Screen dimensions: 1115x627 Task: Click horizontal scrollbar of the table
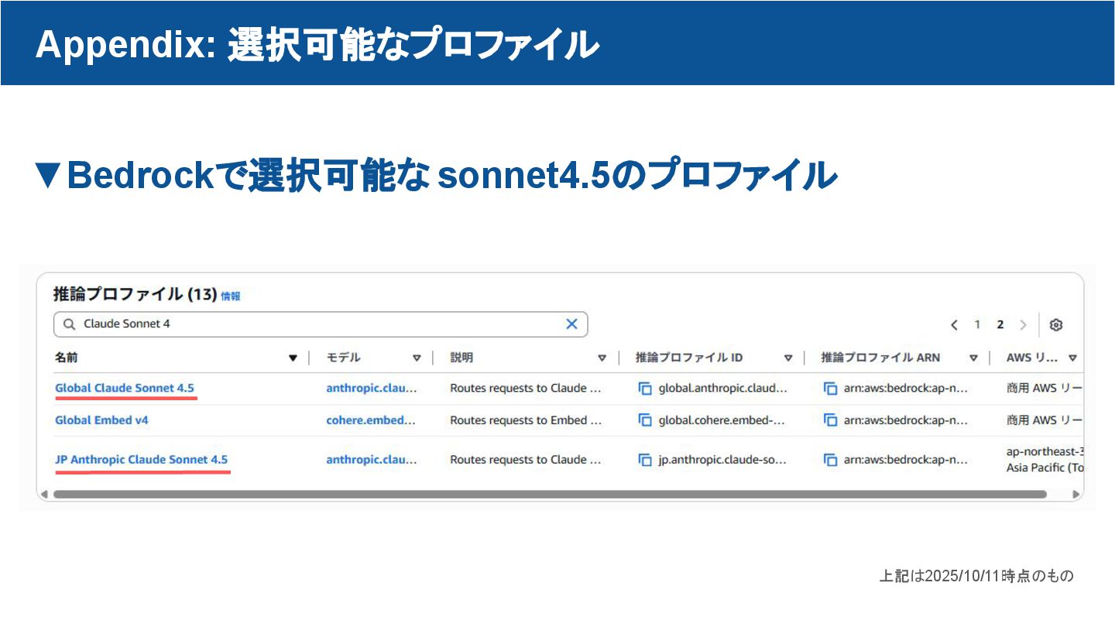pyautogui.click(x=550, y=494)
